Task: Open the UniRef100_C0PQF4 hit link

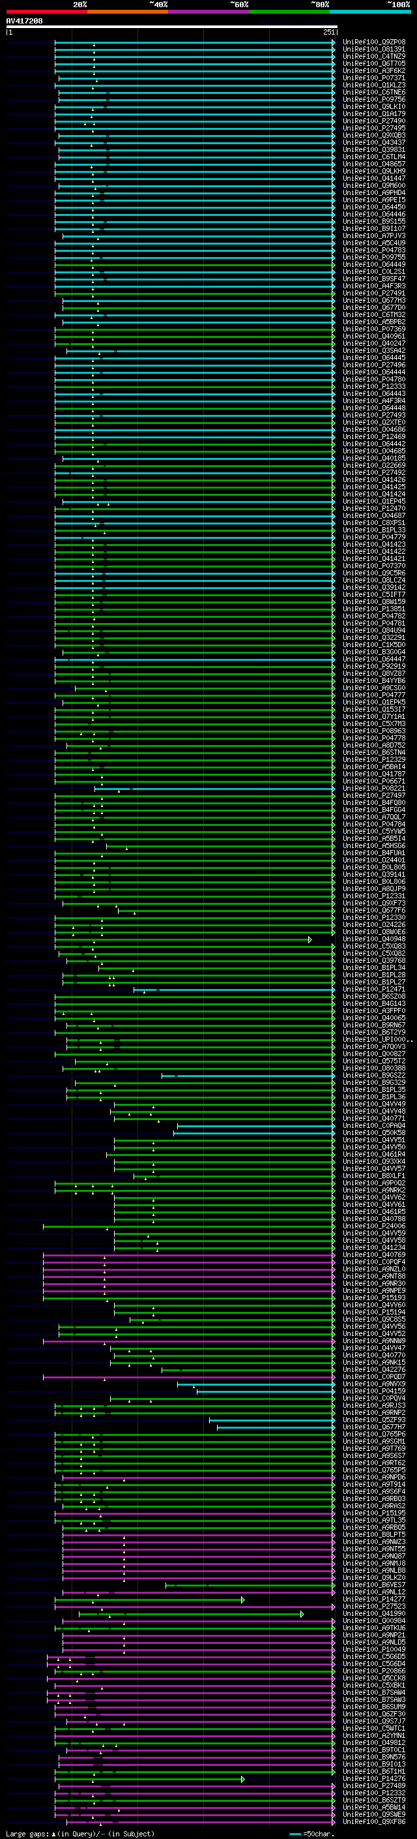Action: pos(374,1262)
